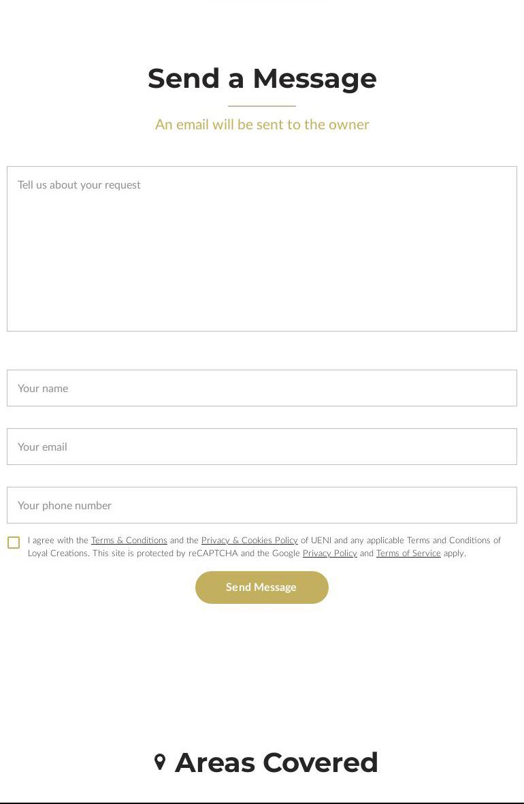Click the word 'reCAPTCHA' in the disclaimer
This screenshot has width=524, height=804.
pyautogui.click(x=213, y=553)
